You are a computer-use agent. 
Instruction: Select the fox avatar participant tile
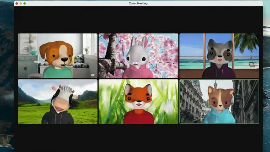(138, 102)
